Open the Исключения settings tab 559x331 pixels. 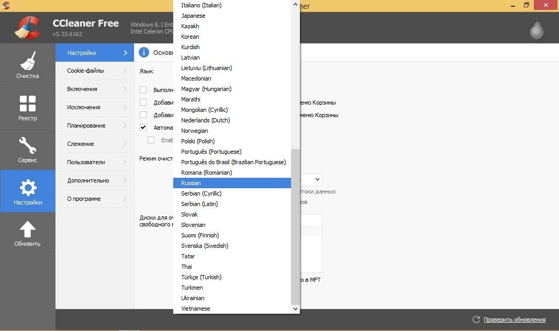(95, 107)
